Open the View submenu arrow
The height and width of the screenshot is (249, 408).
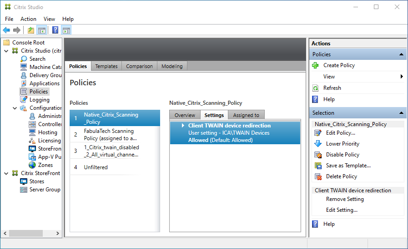[402, 77]
